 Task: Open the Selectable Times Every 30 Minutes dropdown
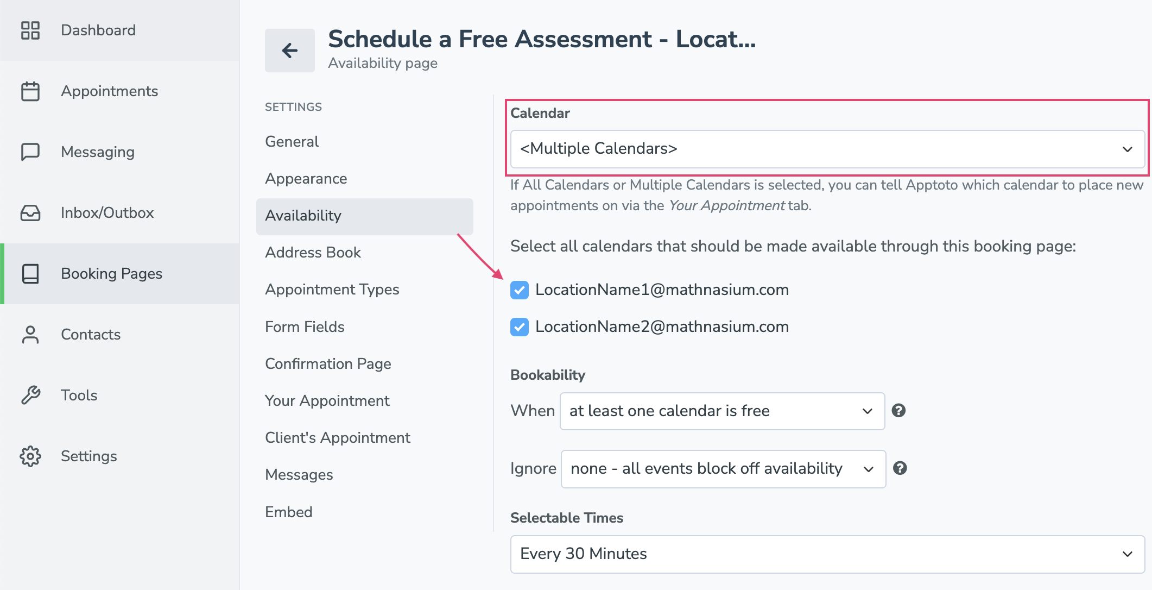[828, 554]
